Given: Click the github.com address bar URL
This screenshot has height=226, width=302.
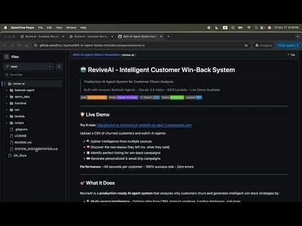Looking at the screenshot, I should point(92,45).
